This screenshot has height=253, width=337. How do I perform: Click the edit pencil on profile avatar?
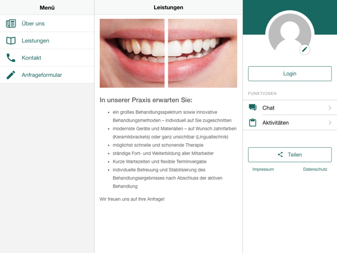coord(305,50)
